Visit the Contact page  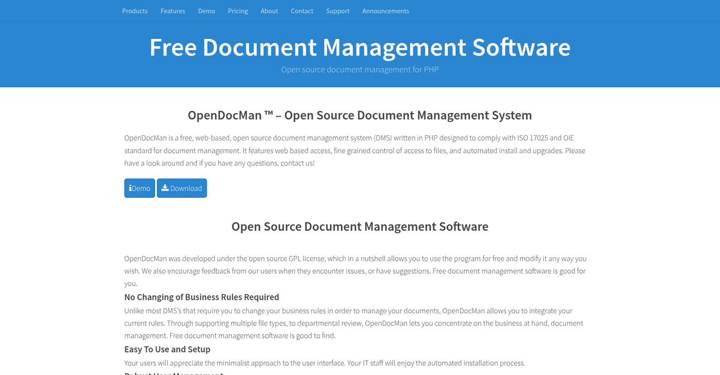point(302,10)
